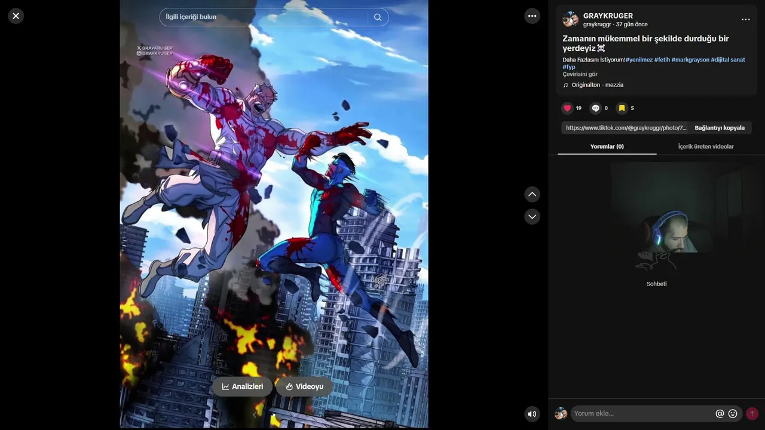Open the 'Analizleri' analytics button
The image size is (765, 430).
click(242, 386)
